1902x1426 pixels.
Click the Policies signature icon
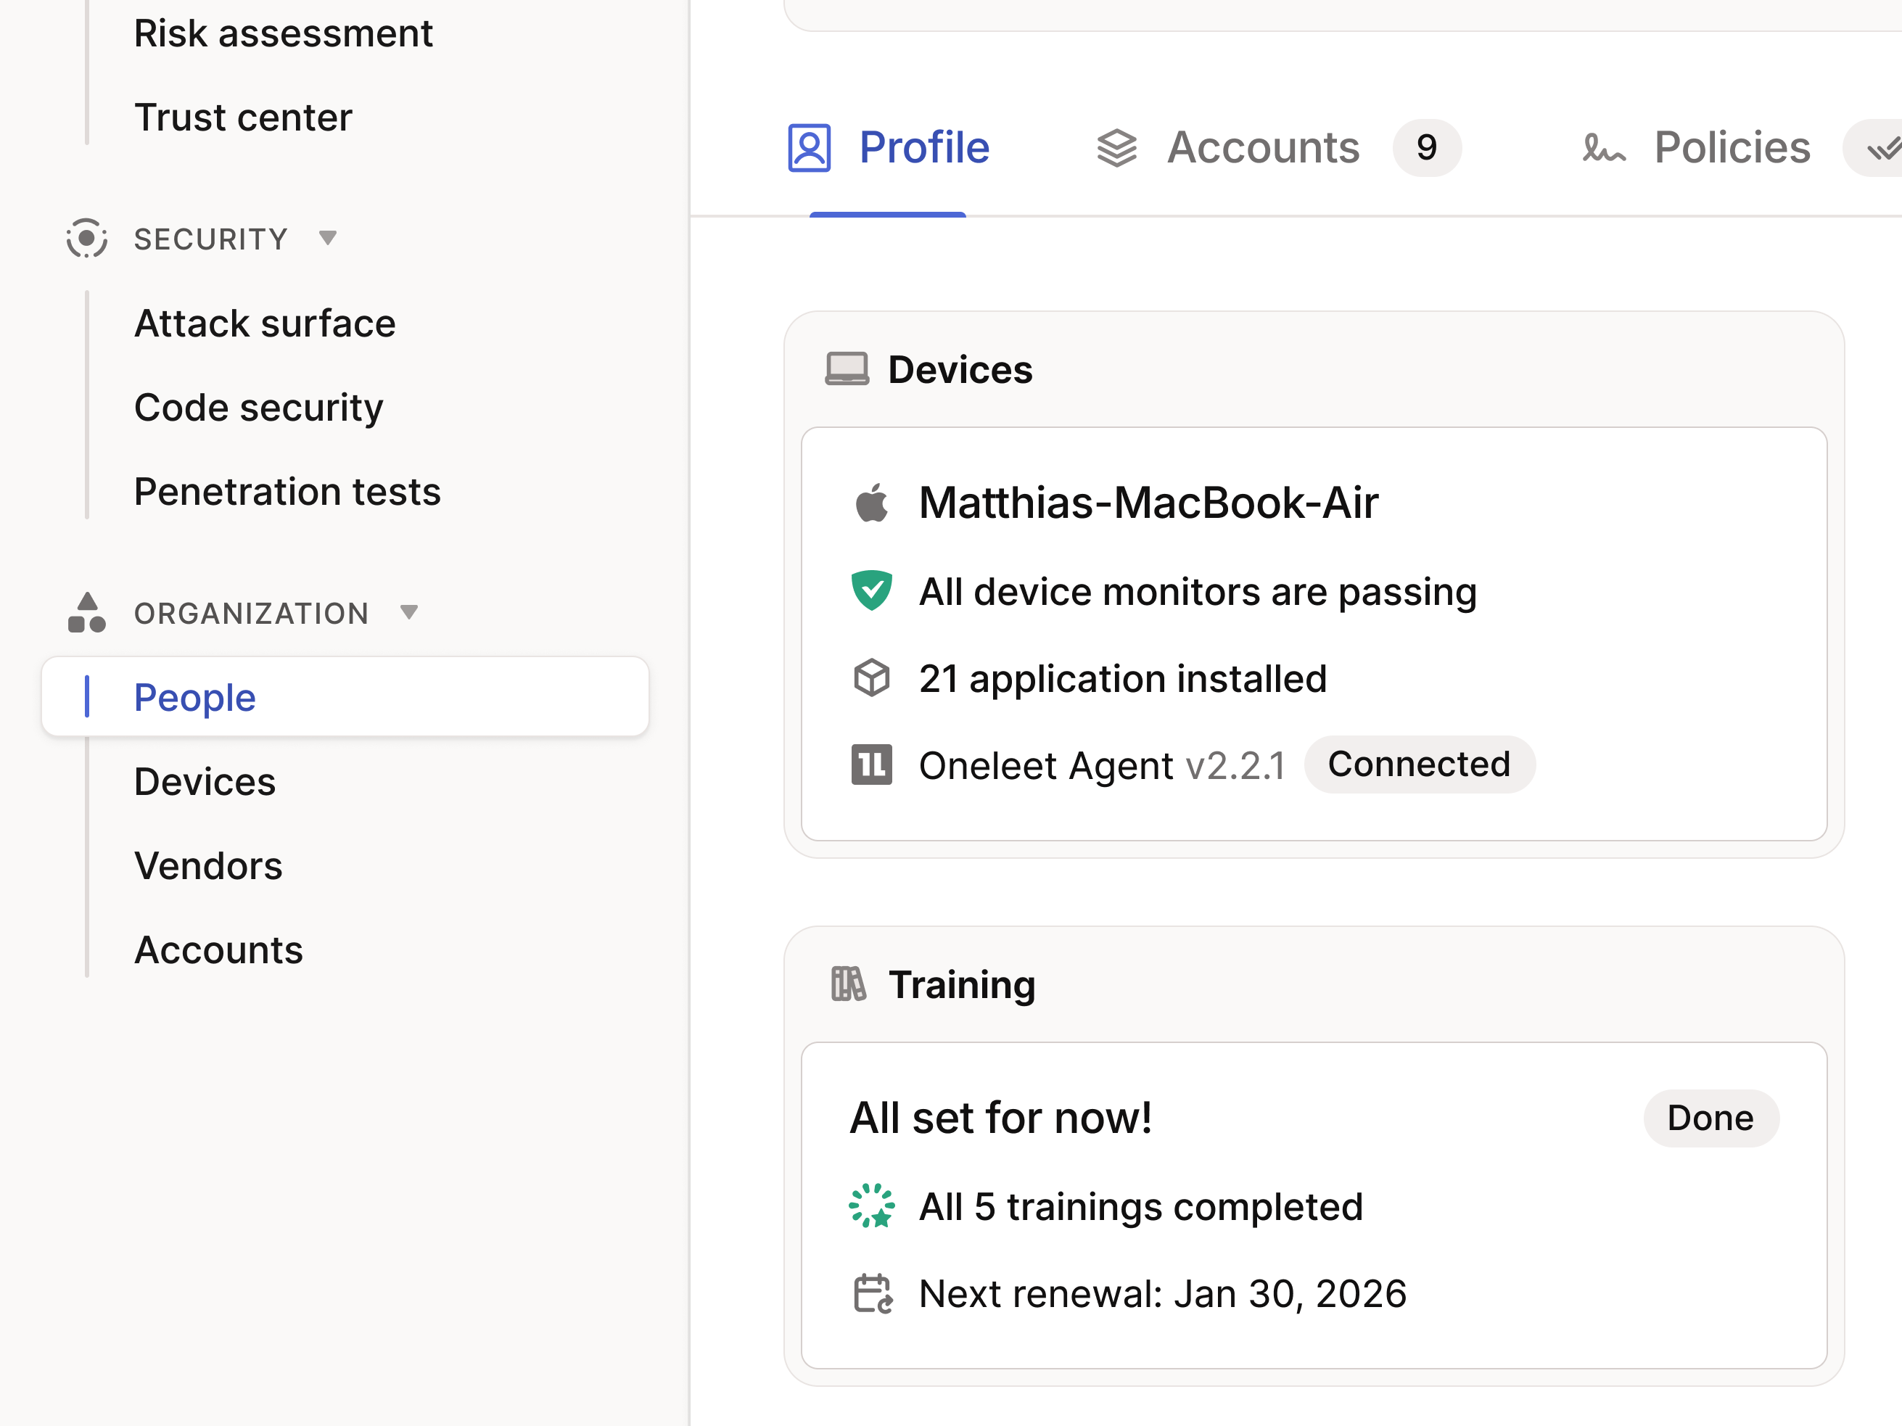[x=1605, y=149]
